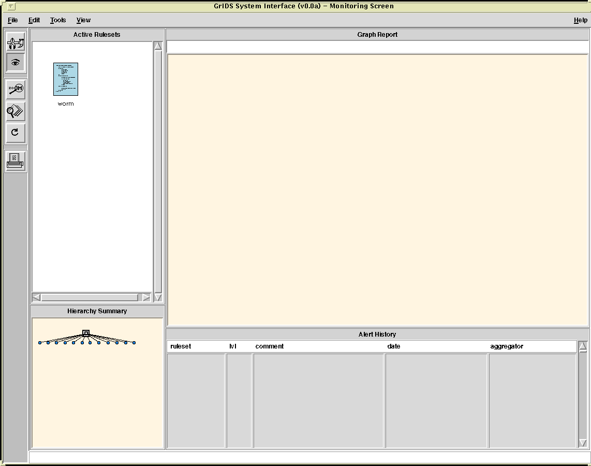591x466 pixels.
Task: Select the leftmost blue node in hierarchy
Action: coord(40,343)
